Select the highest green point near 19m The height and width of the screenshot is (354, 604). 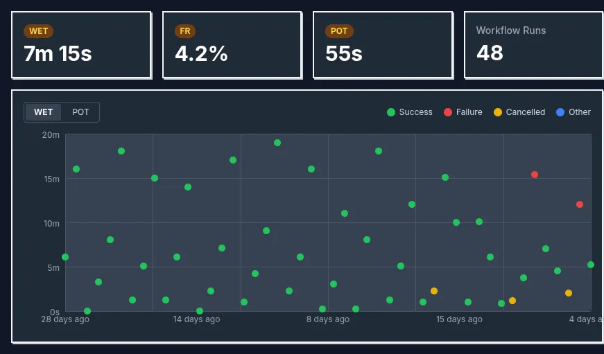coord(277,143)
